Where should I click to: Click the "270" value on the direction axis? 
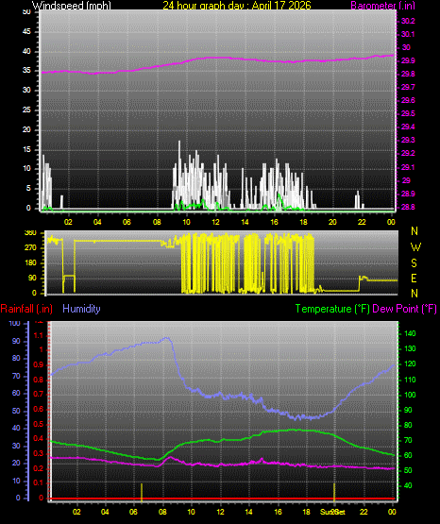coord(30,248)
